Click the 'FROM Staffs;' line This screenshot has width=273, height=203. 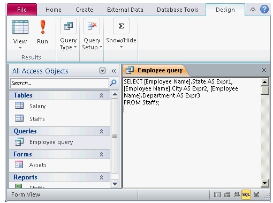(141, 102)
